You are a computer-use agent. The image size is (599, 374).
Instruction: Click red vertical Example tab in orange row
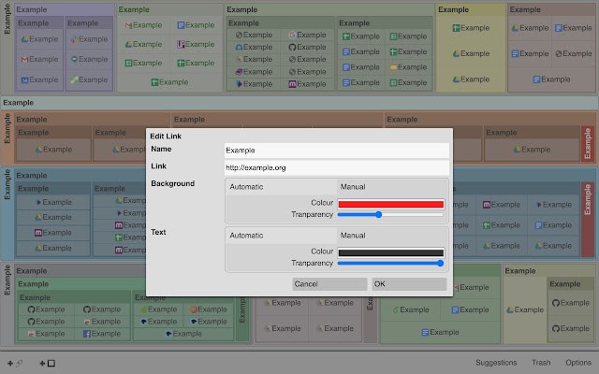588,144
